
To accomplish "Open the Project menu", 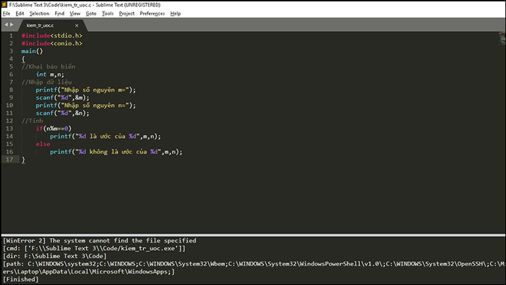I will [126, 14].
